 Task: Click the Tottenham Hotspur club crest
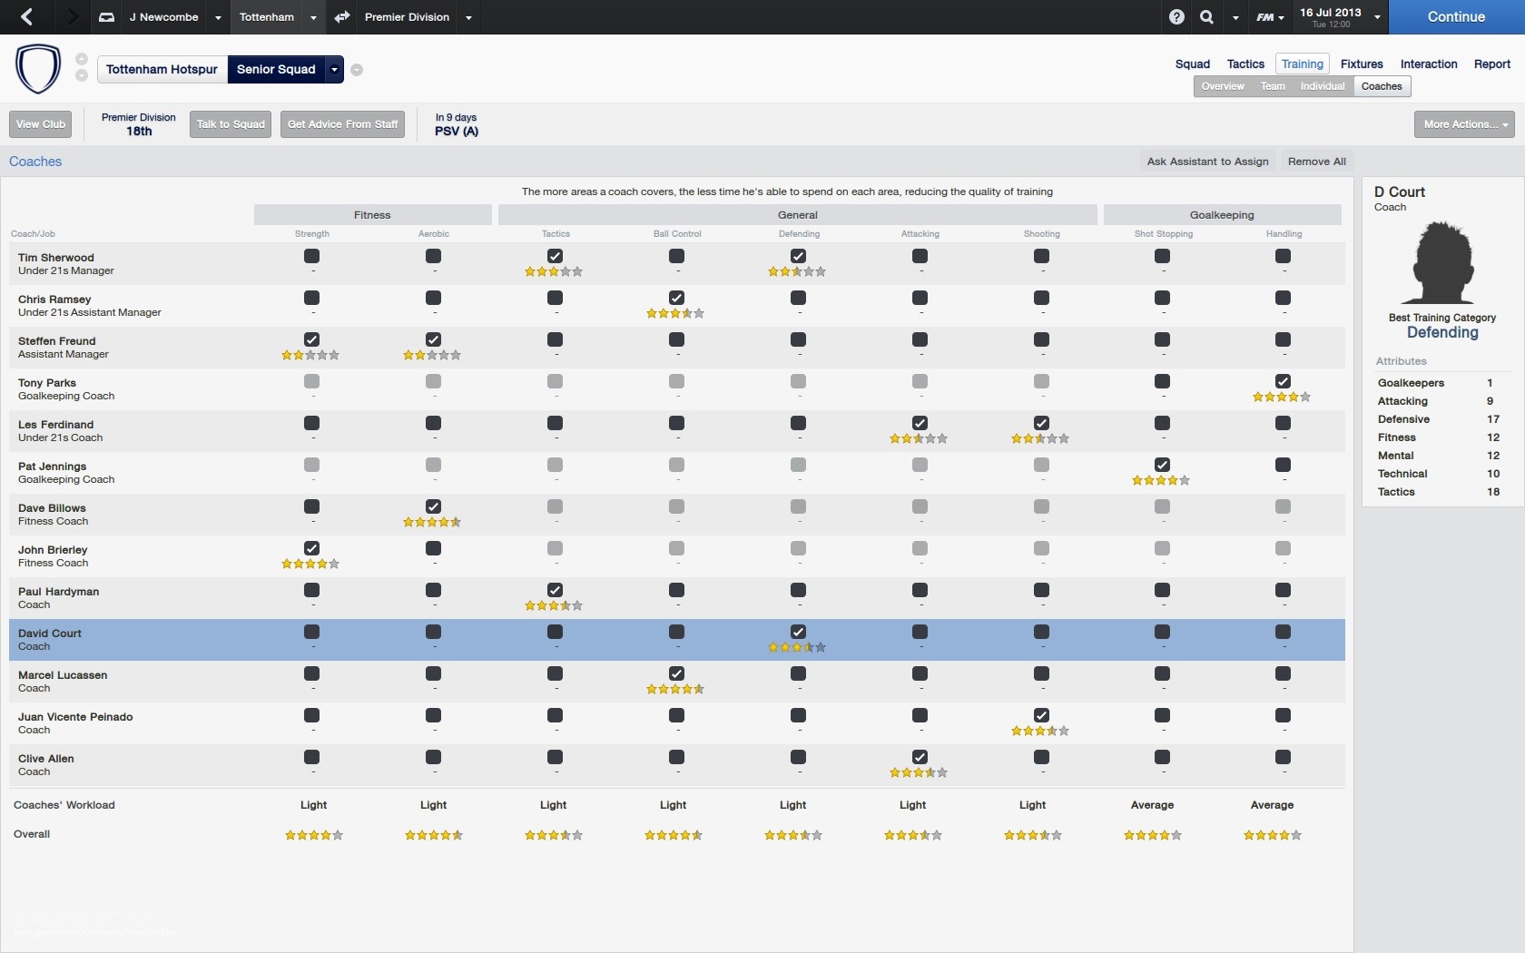coord(38,68)
